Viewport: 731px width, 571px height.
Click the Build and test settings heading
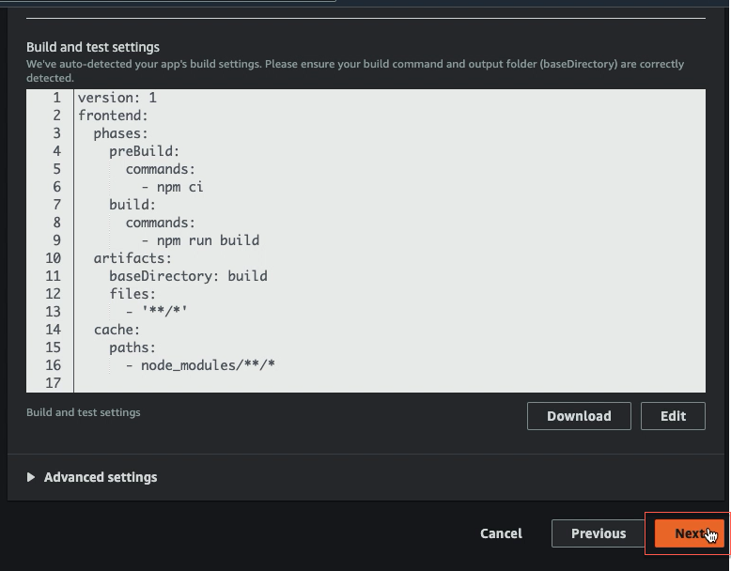[93, 47]
